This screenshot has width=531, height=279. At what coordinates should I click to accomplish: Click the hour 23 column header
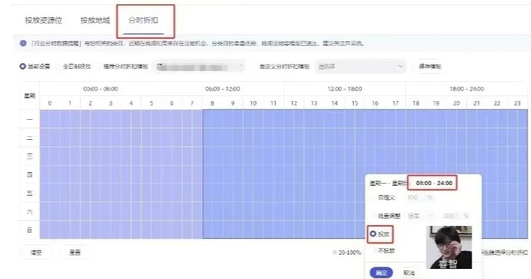pos(517,103)
